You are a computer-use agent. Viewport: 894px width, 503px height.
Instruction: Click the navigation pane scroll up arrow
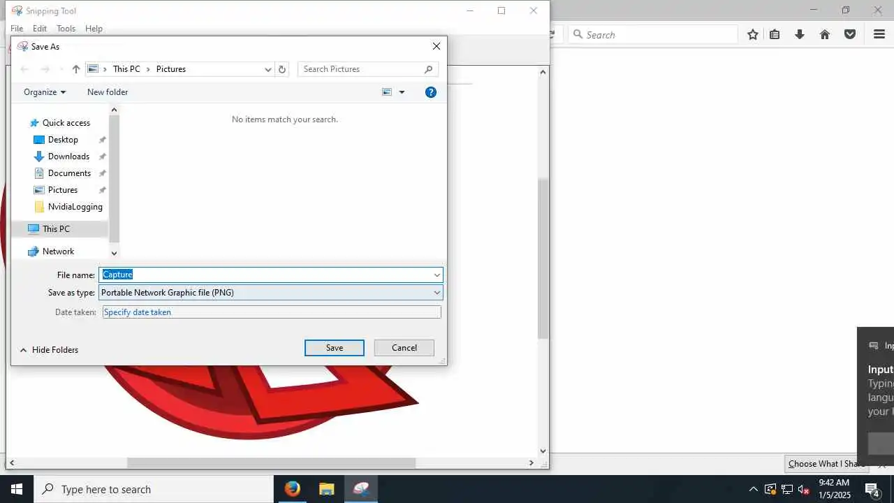pos(115,110)
